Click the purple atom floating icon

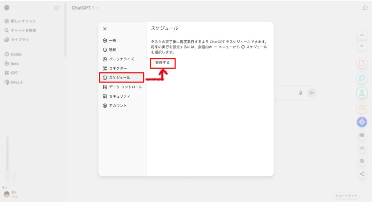[362, 122]
